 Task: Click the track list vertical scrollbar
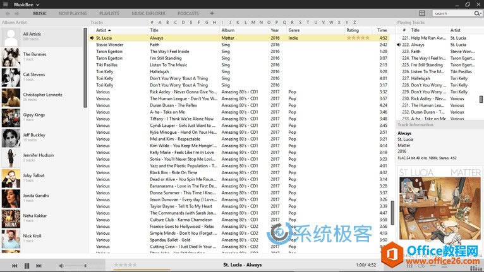[392, 213]
